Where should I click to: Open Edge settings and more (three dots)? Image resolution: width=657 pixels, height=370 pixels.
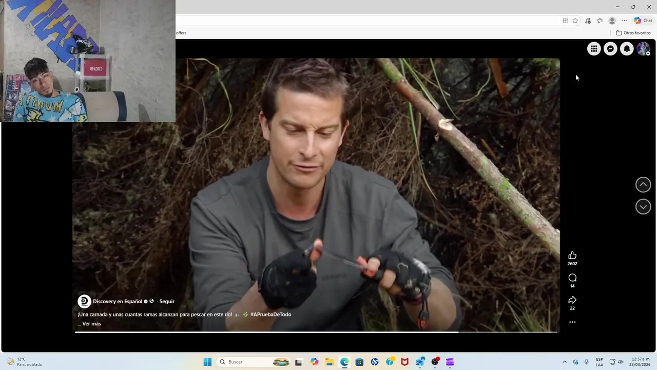(624, 21)
